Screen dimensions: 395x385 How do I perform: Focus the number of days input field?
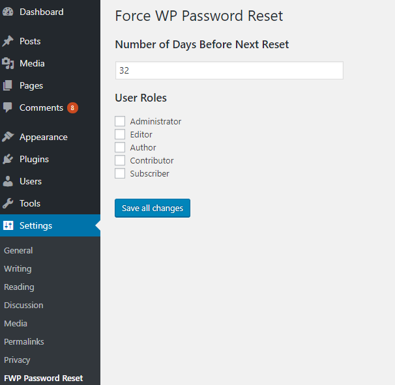tap(229, 70)
